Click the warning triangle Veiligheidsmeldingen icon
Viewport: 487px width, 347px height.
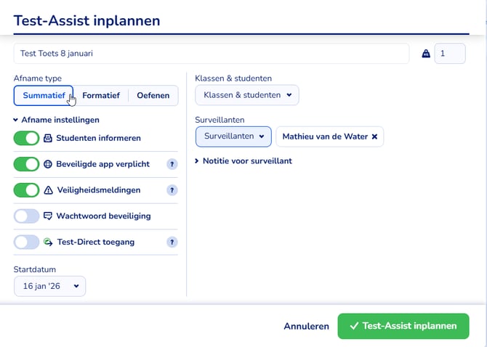(48, 190)
